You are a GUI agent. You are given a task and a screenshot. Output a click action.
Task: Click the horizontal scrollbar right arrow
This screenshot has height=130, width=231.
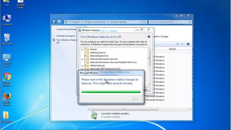191,109
